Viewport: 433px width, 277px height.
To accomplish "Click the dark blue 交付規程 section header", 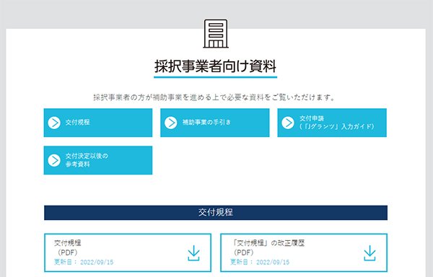I will coord(216,213).
